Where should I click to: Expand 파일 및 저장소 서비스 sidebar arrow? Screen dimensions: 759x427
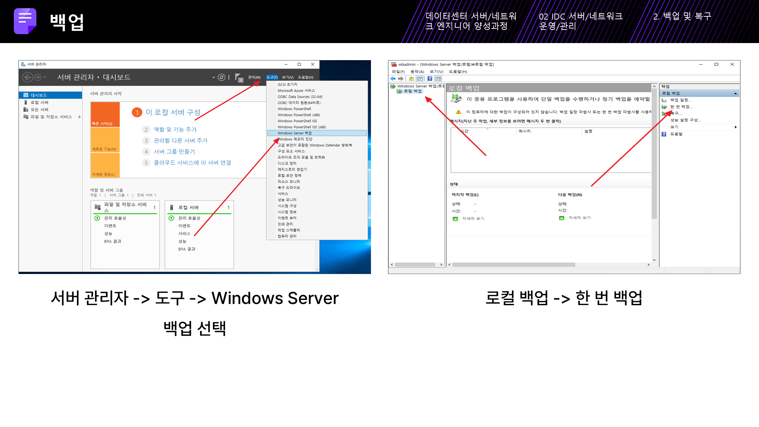click(79, 117)
